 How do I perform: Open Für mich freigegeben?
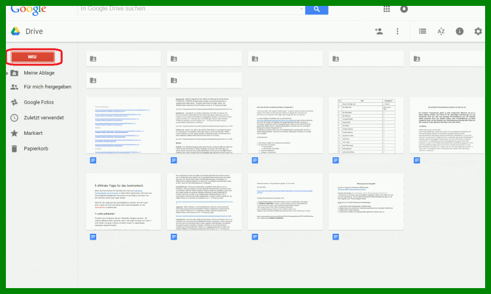point(48,86)
